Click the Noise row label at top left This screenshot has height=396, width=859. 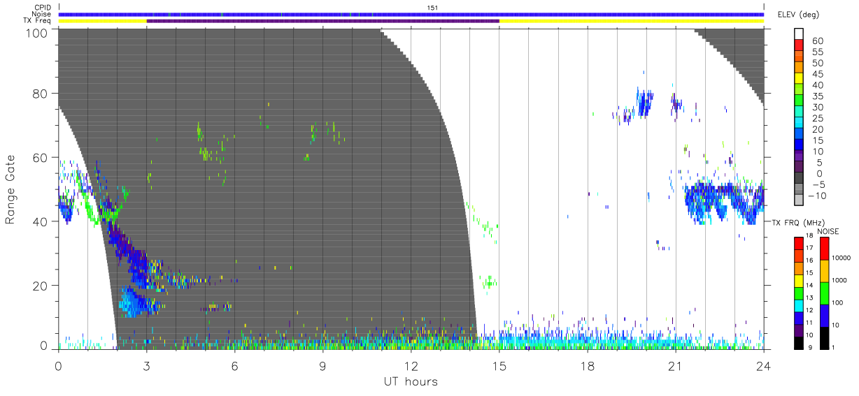pos(41,14)
